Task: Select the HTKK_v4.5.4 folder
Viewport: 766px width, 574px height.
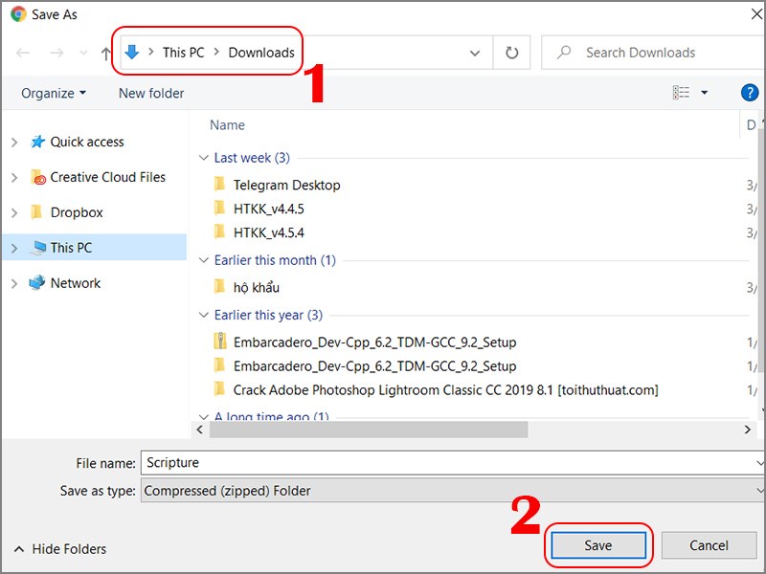Action: (x=269, y=232)
